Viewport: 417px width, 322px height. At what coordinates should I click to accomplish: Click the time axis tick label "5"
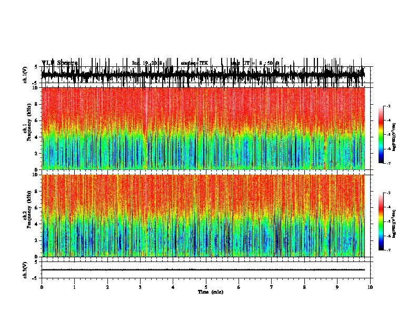click(206, 287)
